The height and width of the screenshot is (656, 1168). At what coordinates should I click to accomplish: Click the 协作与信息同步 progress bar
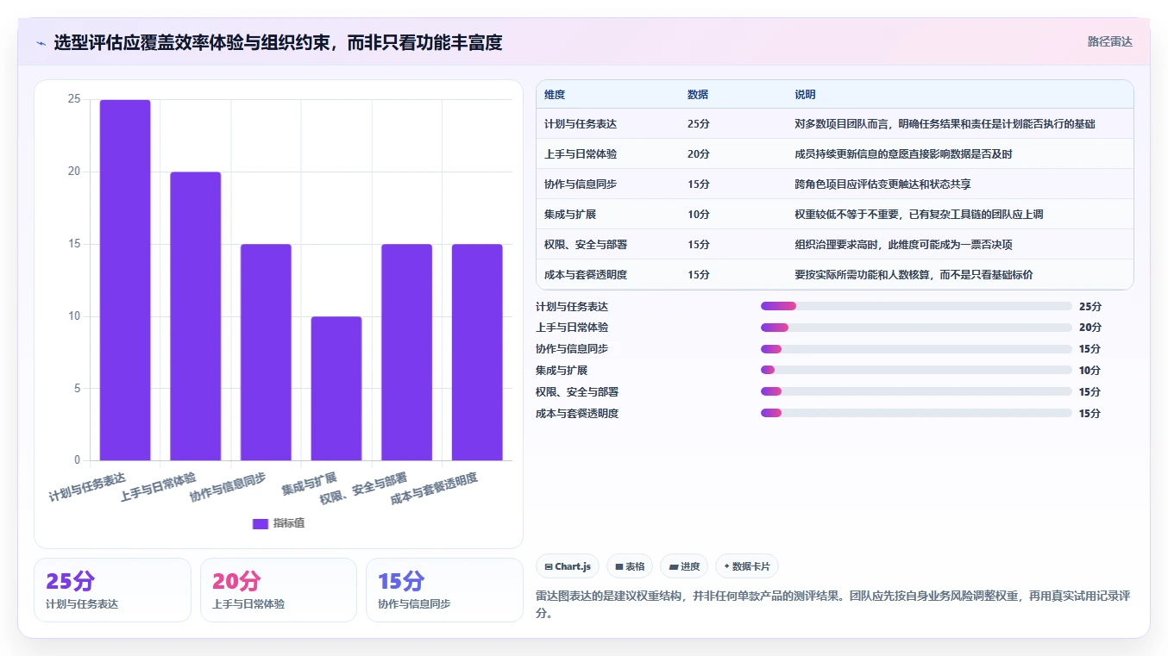click(x=916, y=349)
